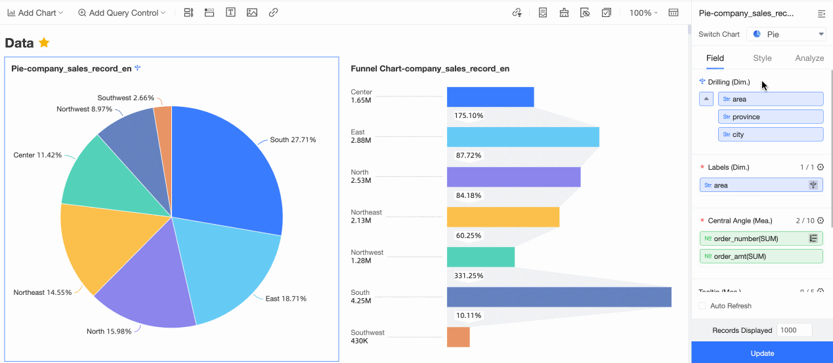The image size is (833, 363).
Task: Select the city drilling field
Action: pyautogui.click(x=771, y=134)
